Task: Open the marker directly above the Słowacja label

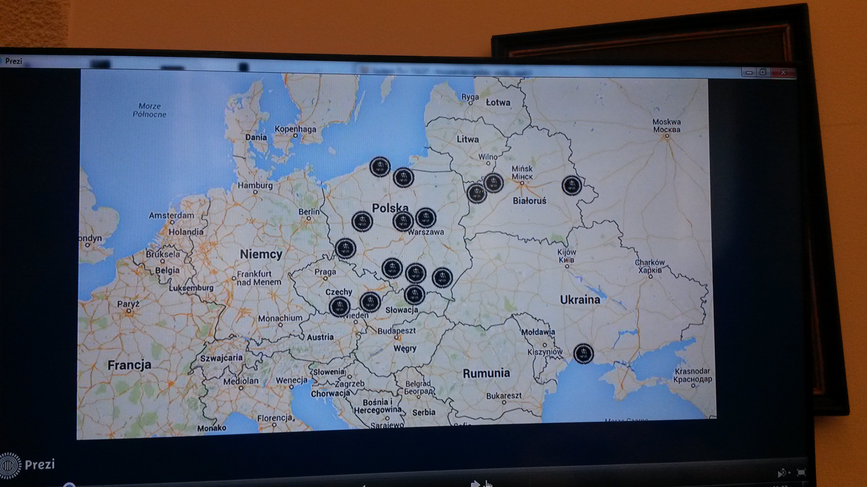Action: click(414, 294)
